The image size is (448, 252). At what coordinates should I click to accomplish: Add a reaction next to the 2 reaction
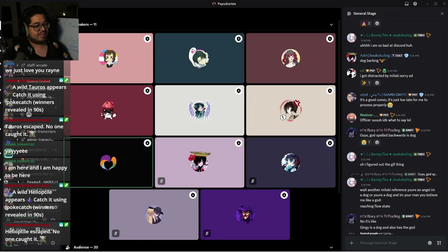[x=377, y=23]
